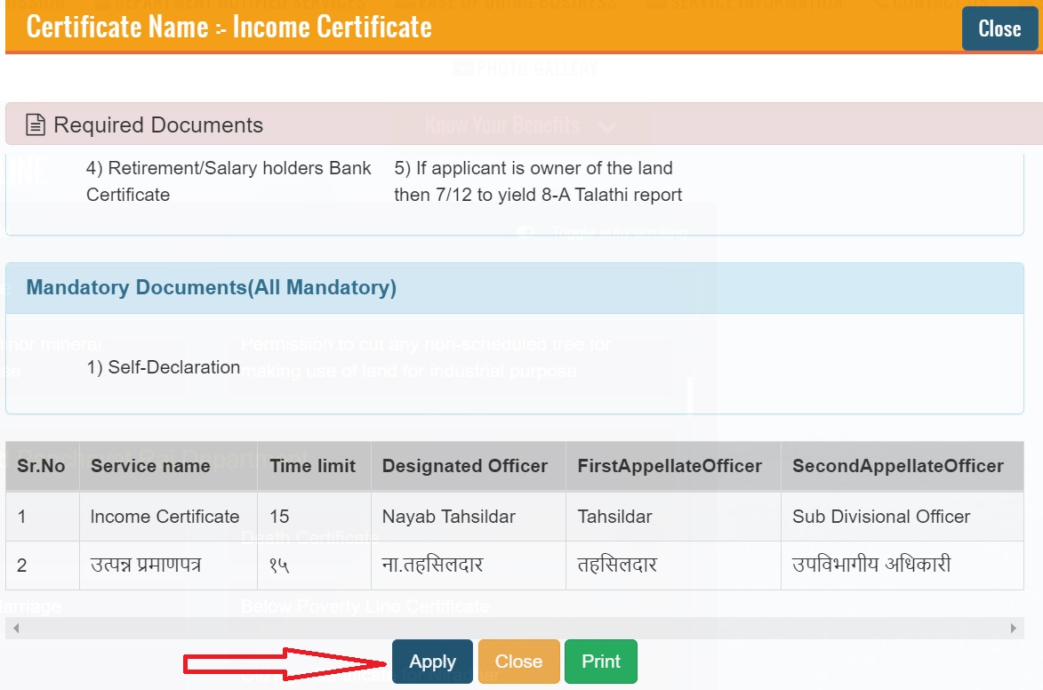The image size is (1043, 690).
Task: Click the horizontal scrollbar track under table
Action: tap(514, 628)
